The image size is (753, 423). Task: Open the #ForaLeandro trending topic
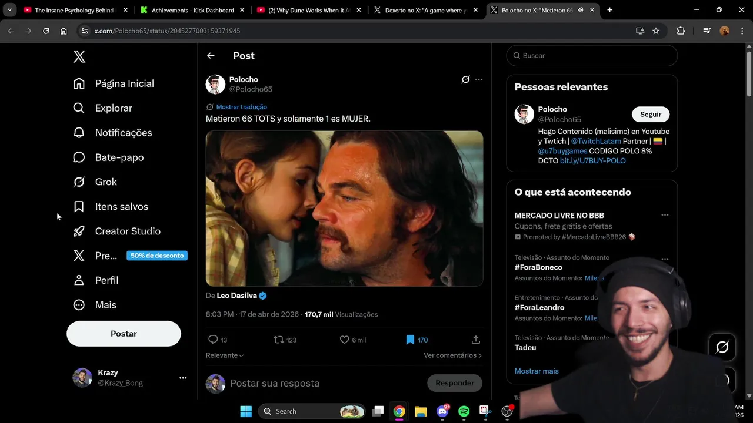(539, 307)
